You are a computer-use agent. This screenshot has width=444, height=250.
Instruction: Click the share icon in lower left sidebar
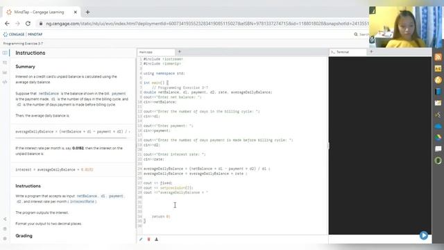5,219
